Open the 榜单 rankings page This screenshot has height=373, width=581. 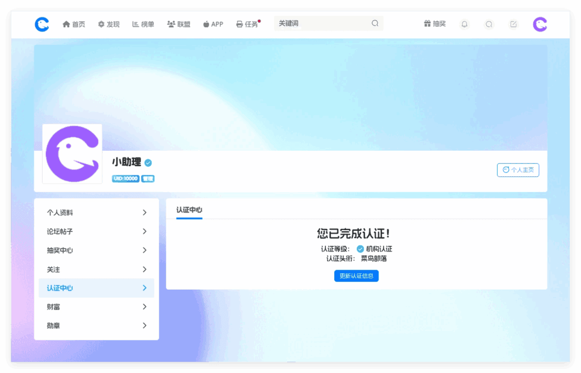pos(143,24)
